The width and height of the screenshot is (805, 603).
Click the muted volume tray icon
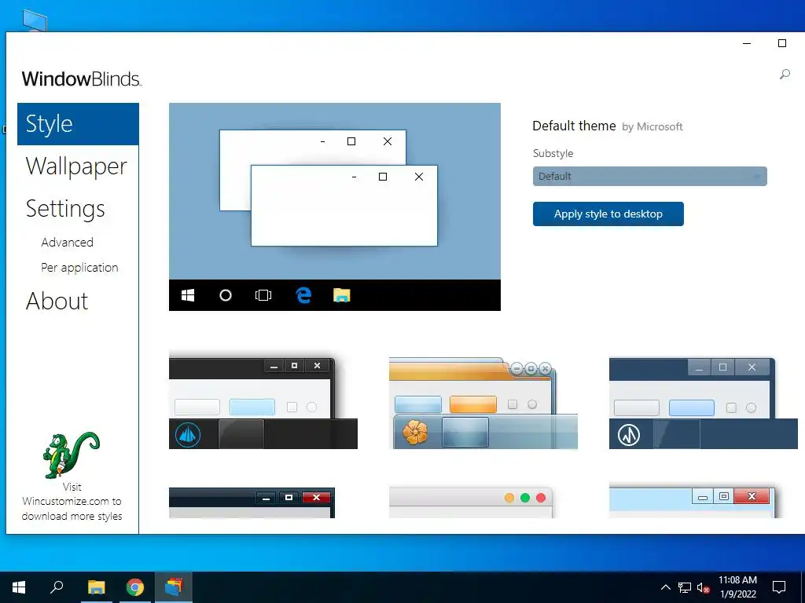click(703, 587)
